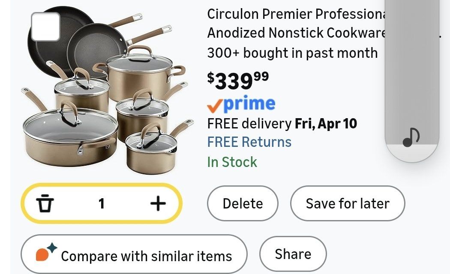Tap the Share button
This screenshot has height=274, width=450.
(293, 254)
